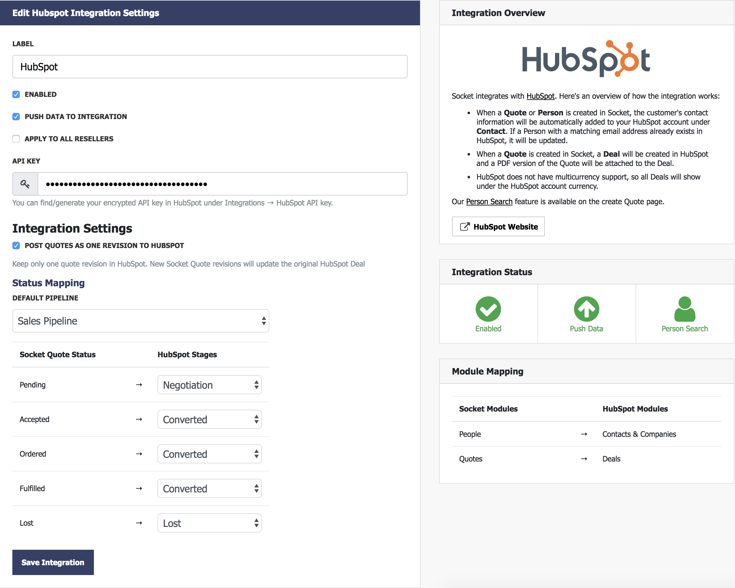Viewport: 735px width, 588px height.
Task: Click the arrow icon in the Quotes mapping row
Action: pos(584,459)
